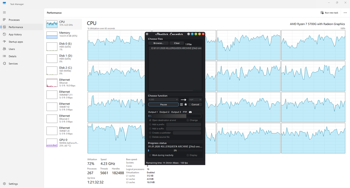Image resolution: width=350 pixels, height=188 pixels.
Task: Toggle Task Manager hamburger navigation menu
Action: [4, 13]
